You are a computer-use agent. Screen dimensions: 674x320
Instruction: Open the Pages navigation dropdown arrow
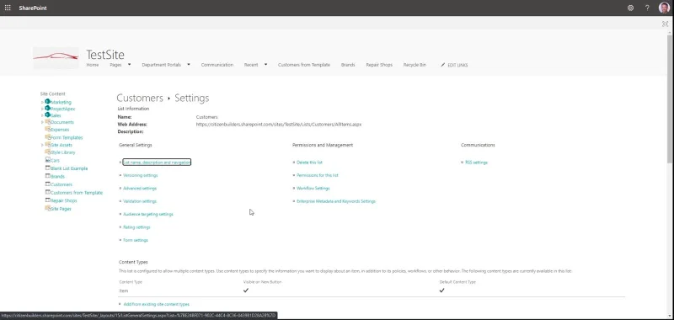(x=130, y=65)
